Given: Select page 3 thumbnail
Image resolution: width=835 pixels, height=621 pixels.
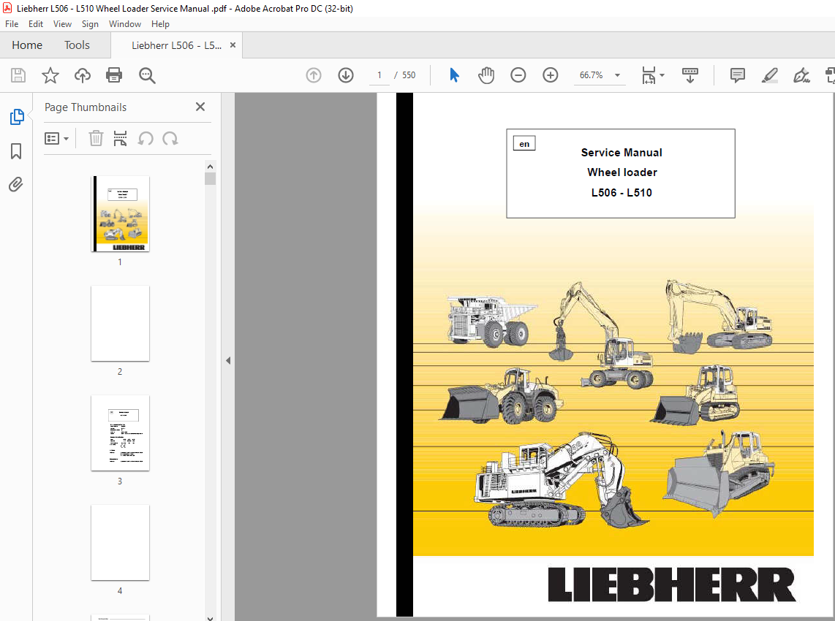Looking at the screenshot, I should coord(121,433).
